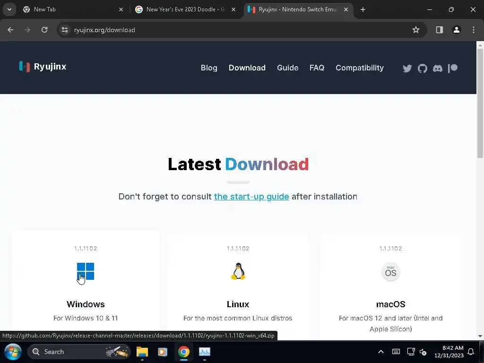Screen dimensions: 484x363
Task: Click version 1.1.1102 above macOS
Action: pos(390,249)
